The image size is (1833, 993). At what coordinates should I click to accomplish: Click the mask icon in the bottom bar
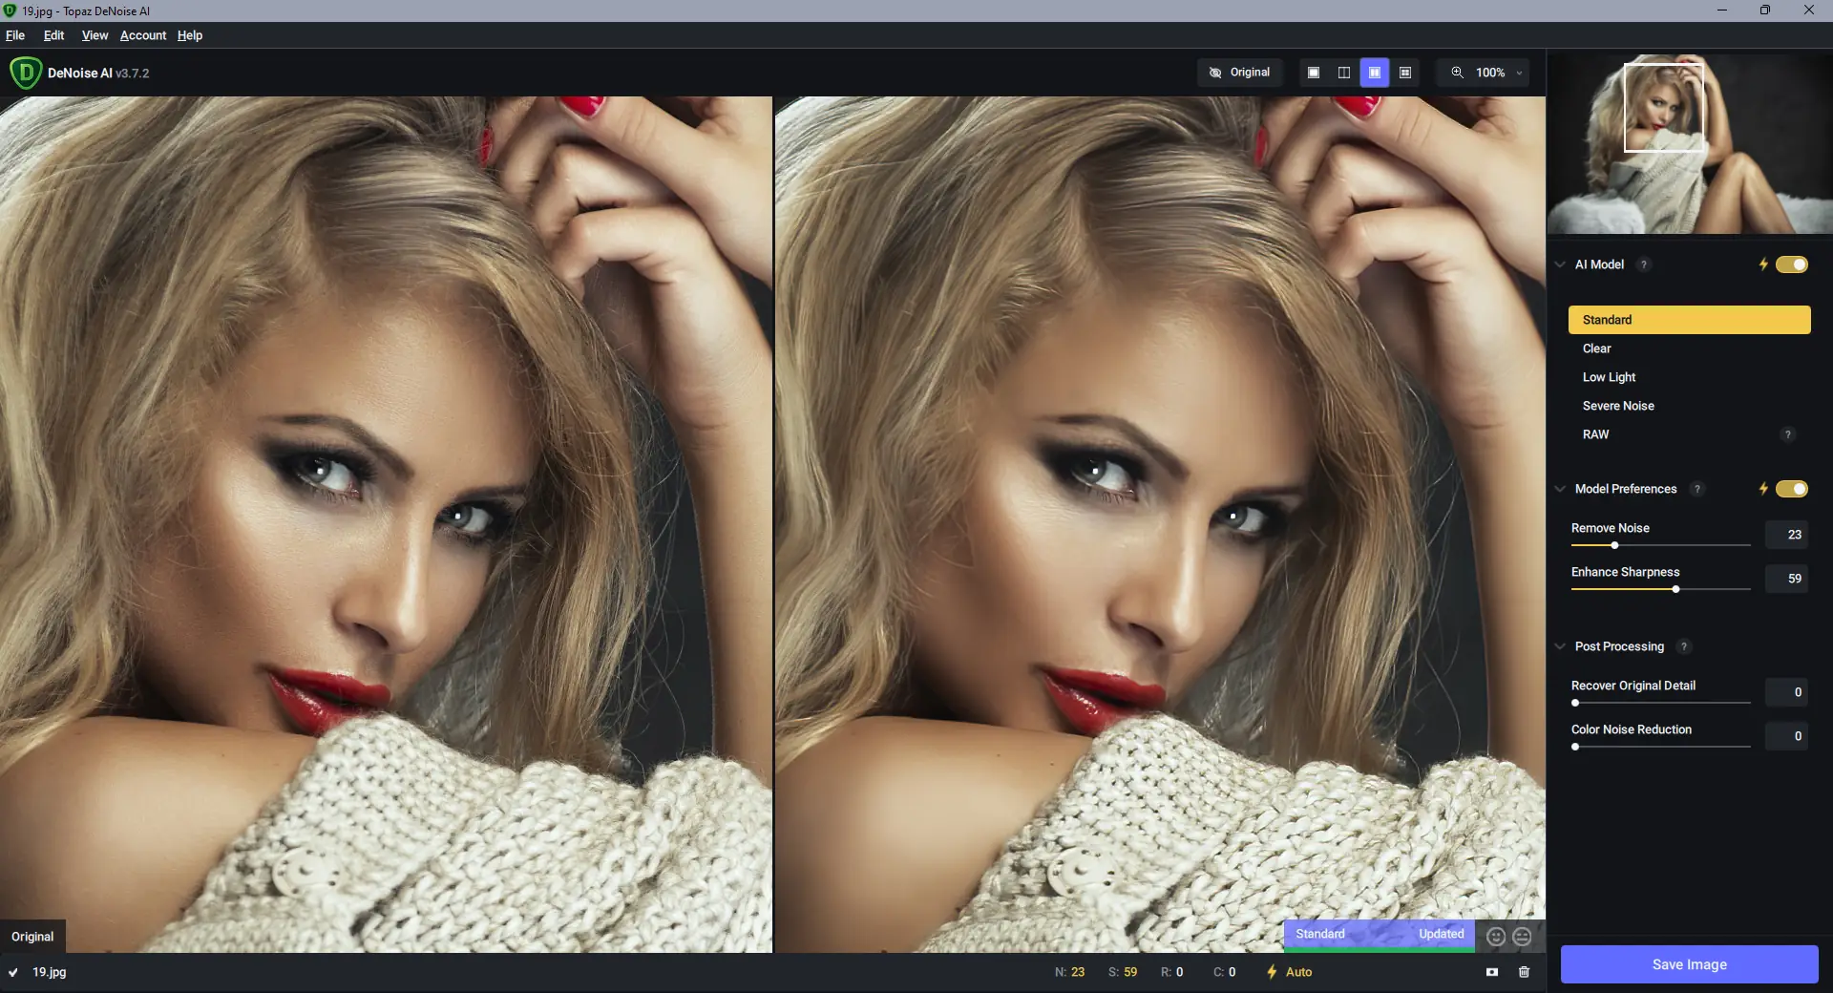[1492, 972]
